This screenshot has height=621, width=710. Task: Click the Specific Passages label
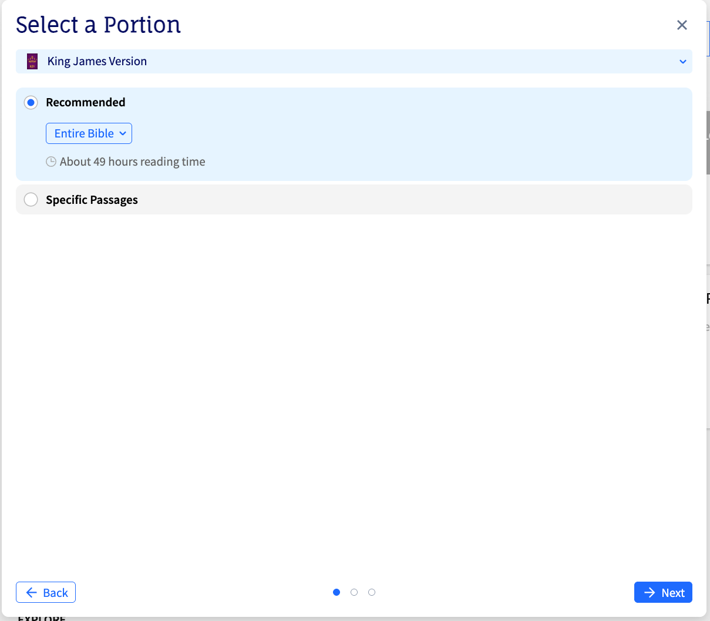[x=92, y=200]
